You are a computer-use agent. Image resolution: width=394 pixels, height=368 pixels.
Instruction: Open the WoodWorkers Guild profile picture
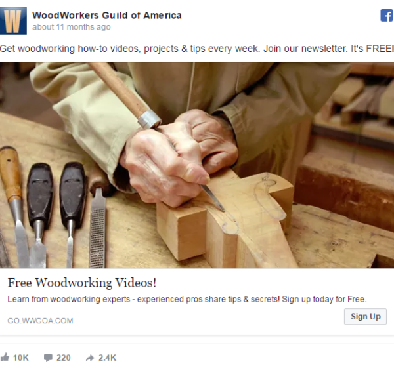(13, 21)
